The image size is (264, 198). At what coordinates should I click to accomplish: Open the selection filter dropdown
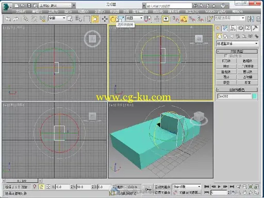(57, 18)
